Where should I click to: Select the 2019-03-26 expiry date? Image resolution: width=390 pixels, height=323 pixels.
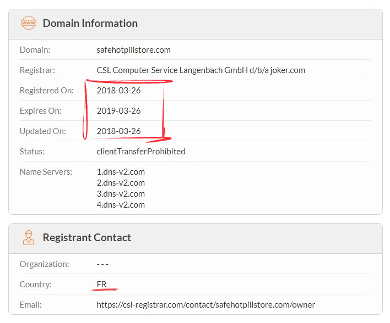[x=118, y=111]
